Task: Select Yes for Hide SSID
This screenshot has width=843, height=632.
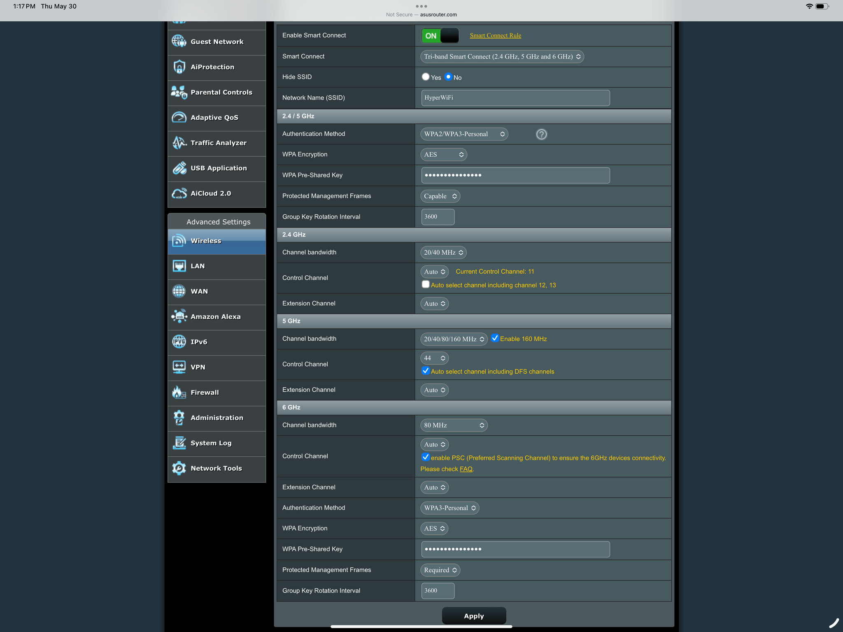Action: (426, 77)
